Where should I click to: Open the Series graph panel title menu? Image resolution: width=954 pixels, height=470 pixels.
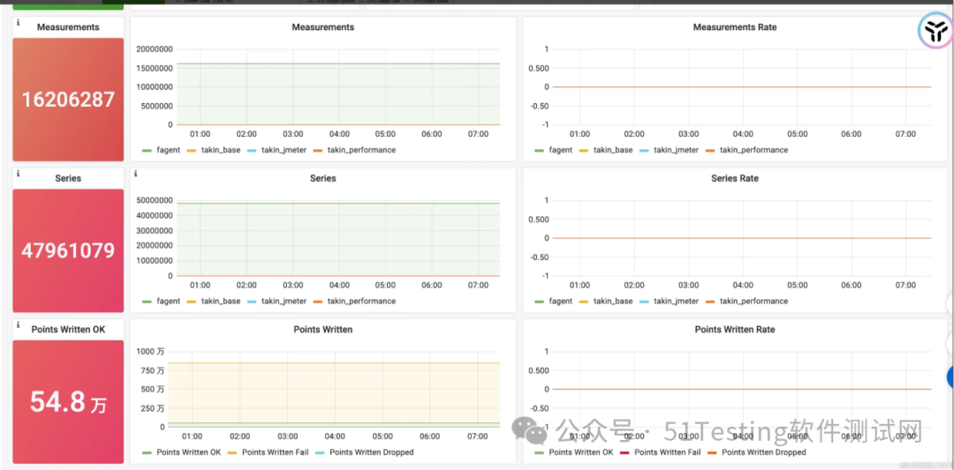[323, 178]
